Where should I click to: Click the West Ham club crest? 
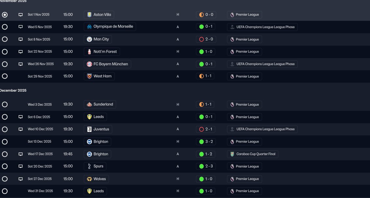(89, 77)
